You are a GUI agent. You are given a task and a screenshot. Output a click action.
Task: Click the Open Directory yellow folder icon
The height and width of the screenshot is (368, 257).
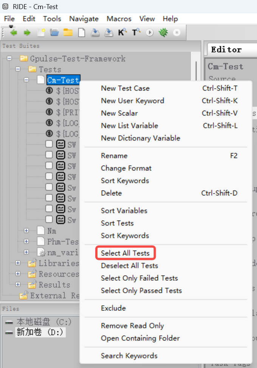pos(68,33)
